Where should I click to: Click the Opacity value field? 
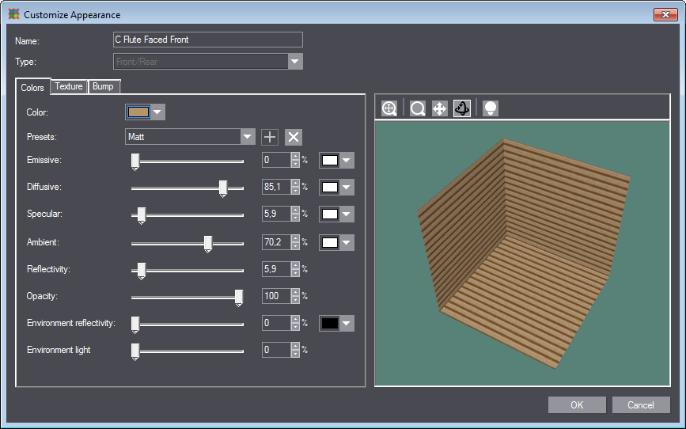276,296
